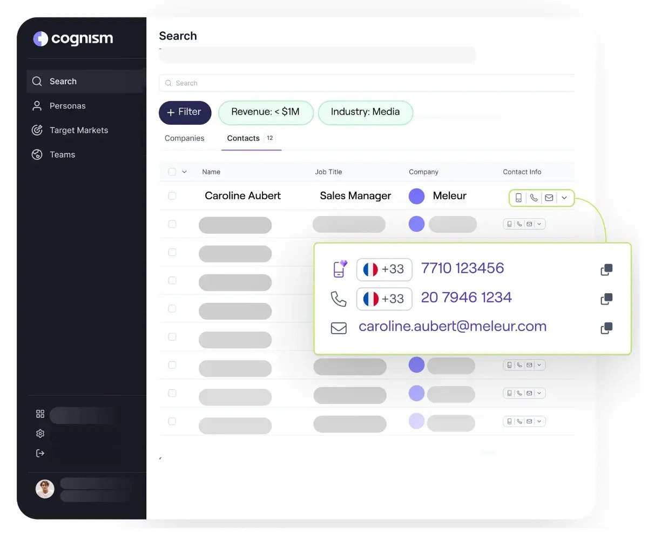Focus the Search input field
This screenshot has width=648, height=540.
(x=367, y=83)
